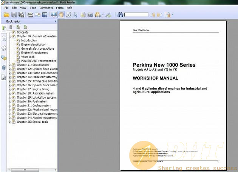Image resolution: width=238 pixels, height=172 pixels.
Task: Click bookmarks horizontal scrollbar left arrow
Action: [9, 170]
